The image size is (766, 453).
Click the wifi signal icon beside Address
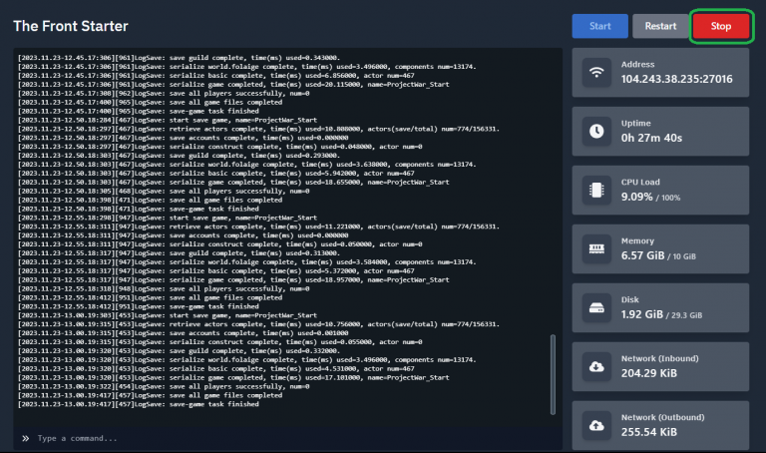pyautogui.click(x=597, y=72)
